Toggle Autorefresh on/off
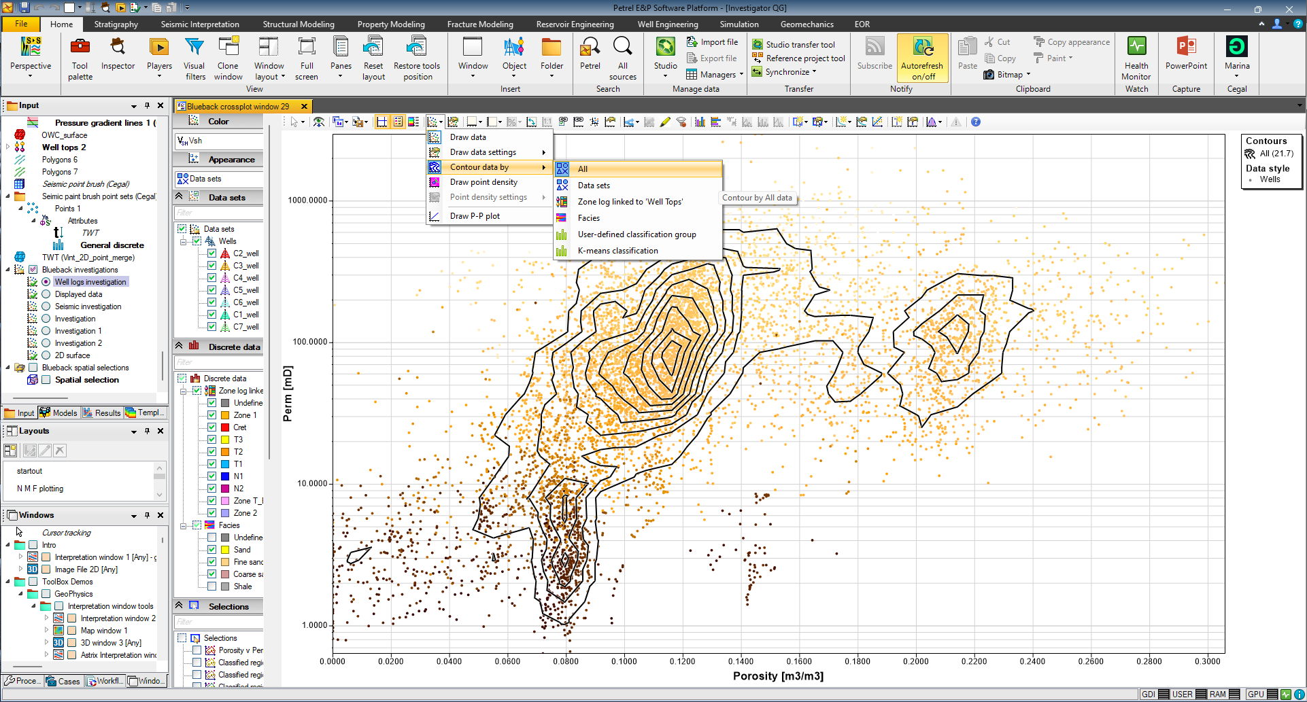1307x702 pixels. 922,58
